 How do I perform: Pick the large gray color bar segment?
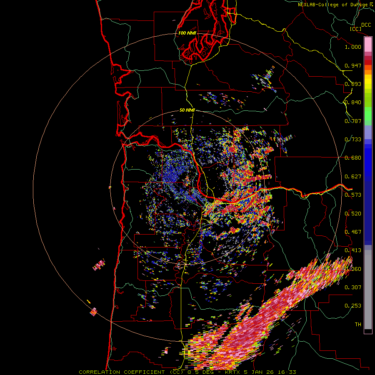(368, 290)
